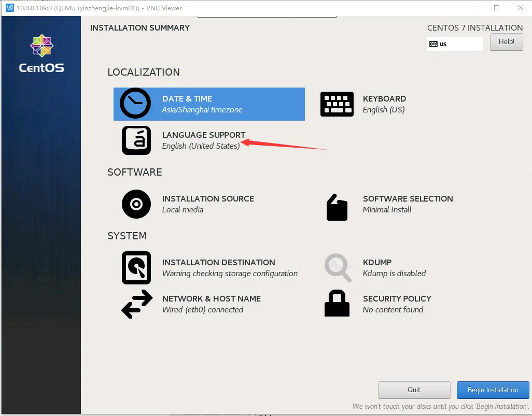Click INSTALLATION SOURCE heading text
This screenshot has height=416, width=532.
pos(208,199)
